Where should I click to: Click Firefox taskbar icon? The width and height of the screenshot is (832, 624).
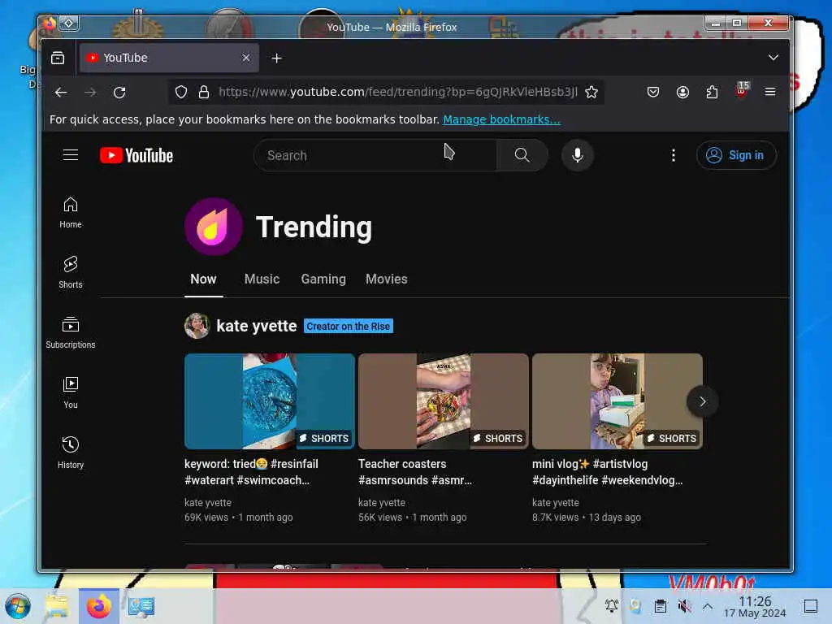pyautogui.click(x=98, y=606)
